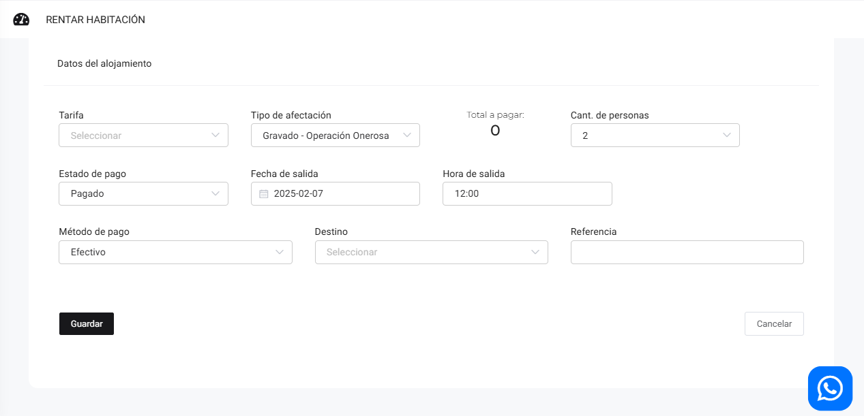This screenshot has height=416, width=864.
Task: Click the chevron arrow in Método de pago
Action: point(280,253)
